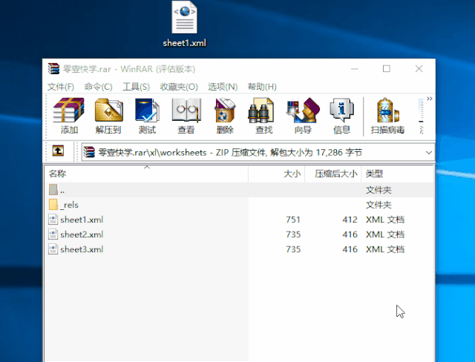Click packed size 412 of sheet1.xml
The image size is (475, 362).
tap(350, 220)
